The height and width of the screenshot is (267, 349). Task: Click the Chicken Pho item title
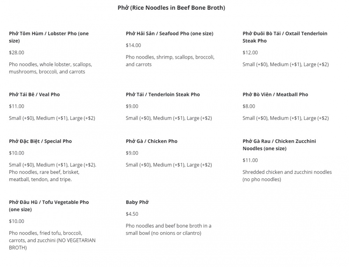[x=151, y=141]
